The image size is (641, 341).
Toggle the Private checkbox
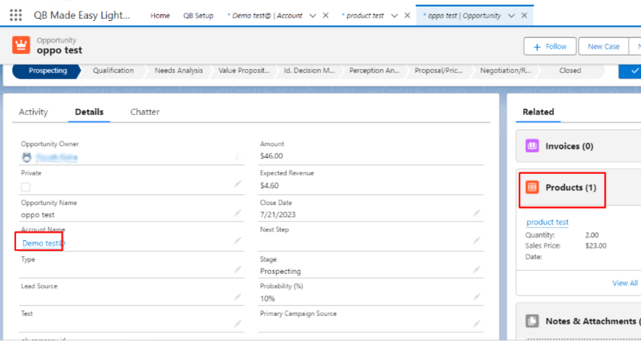pyautogui.click(x=26, y=187)
